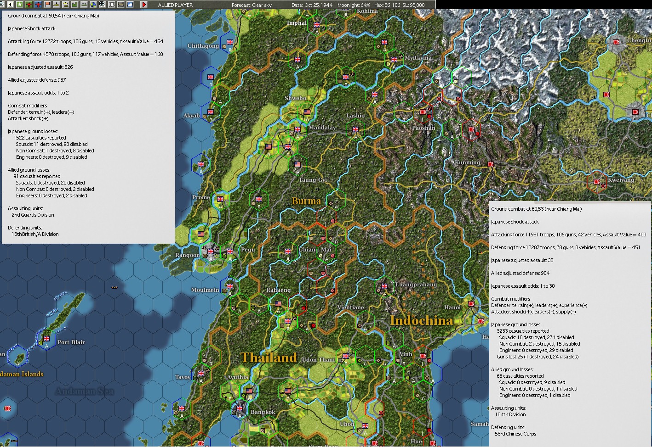Select the Japanese flag above Paoshan
This screenshot has width=652, height=447.
pos(423,112)
